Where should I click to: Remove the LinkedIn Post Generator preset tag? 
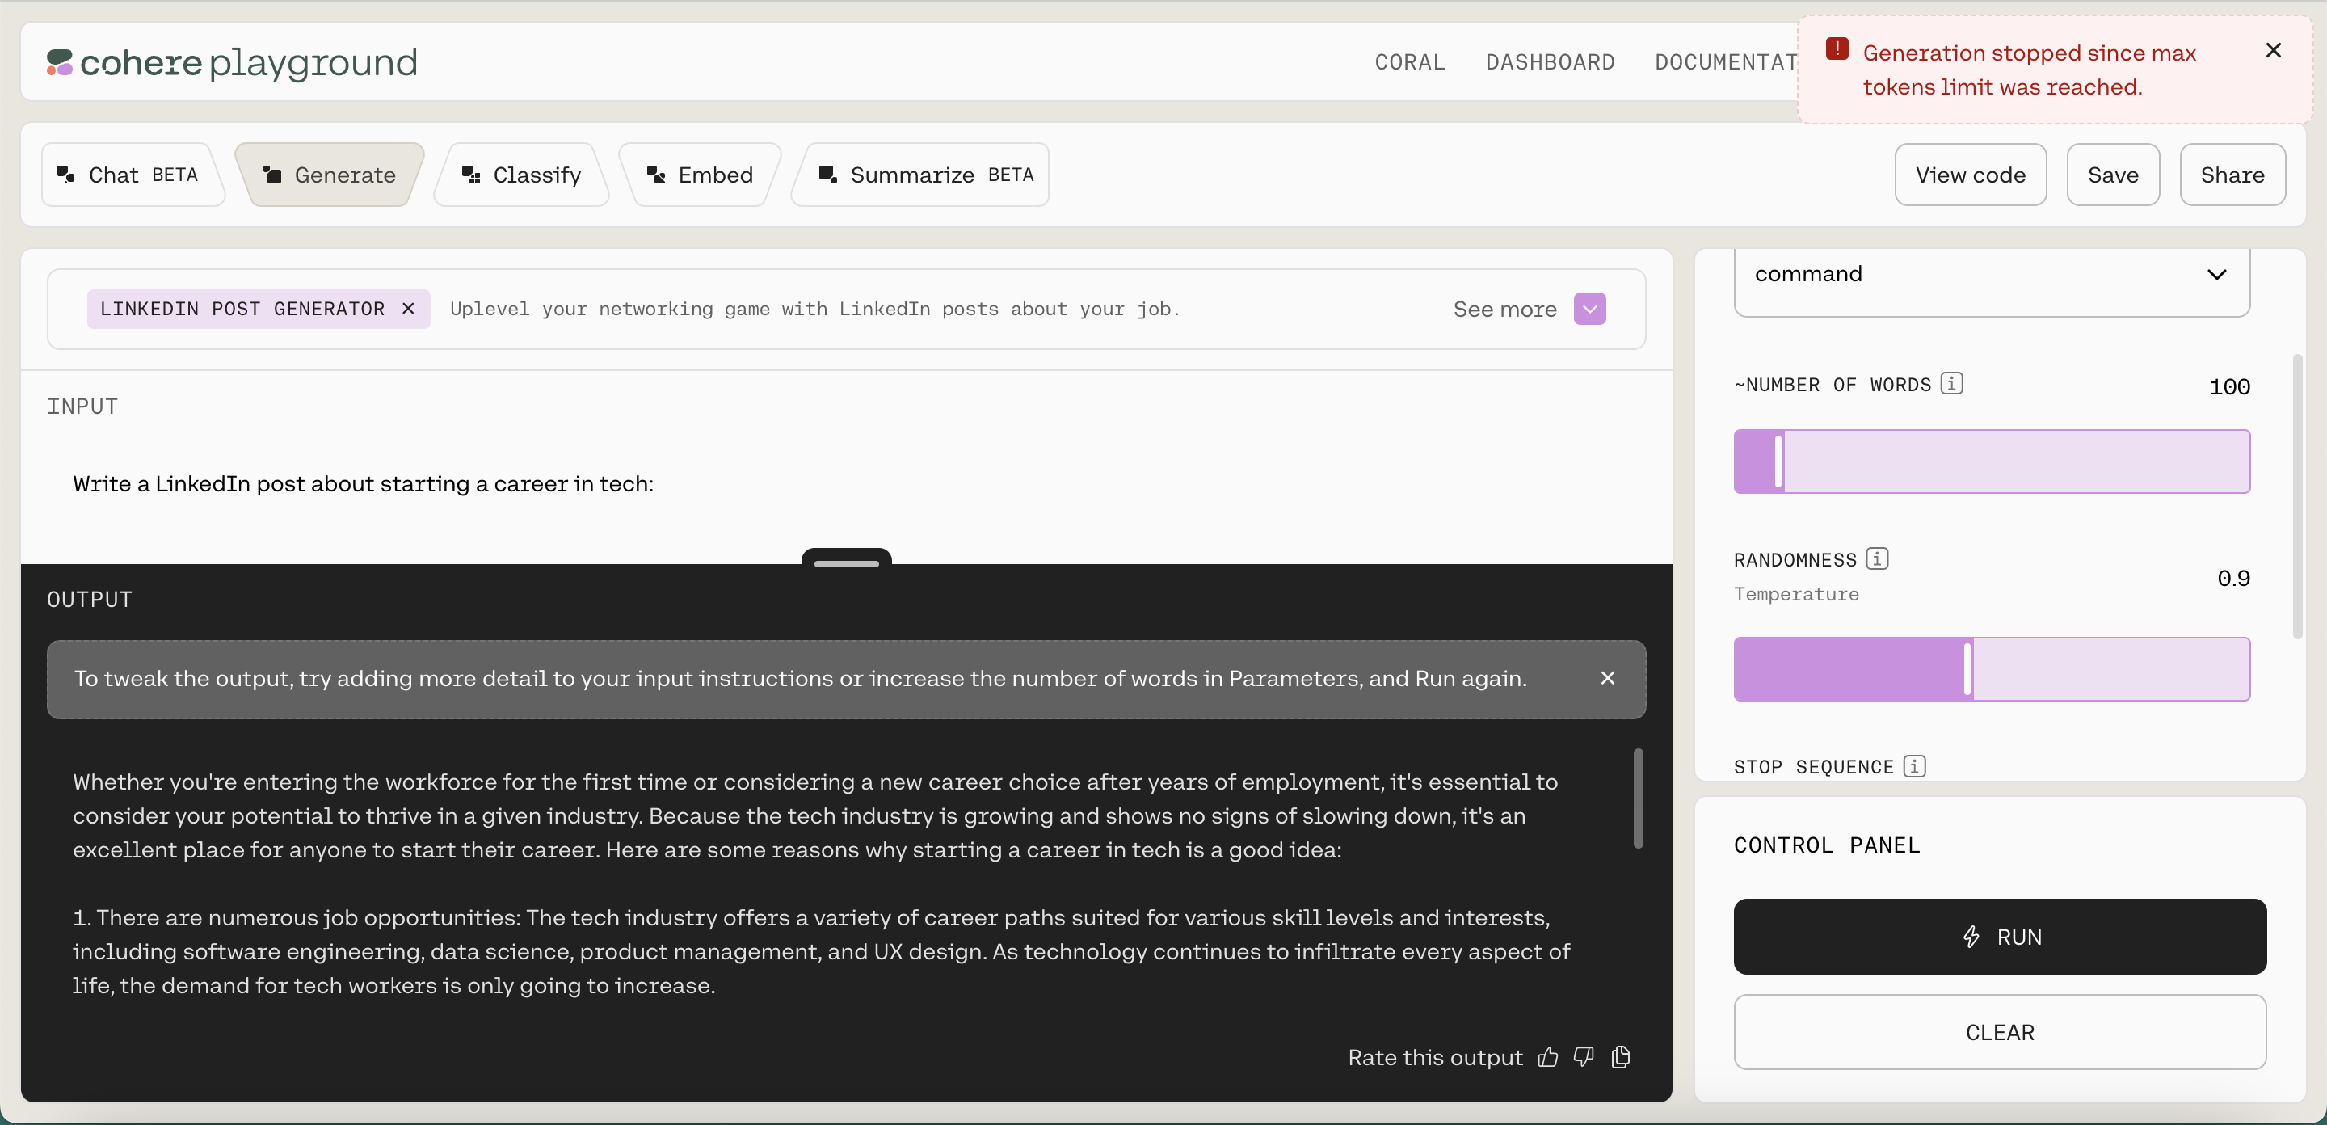pyautogui.click(x=408, y=309)
